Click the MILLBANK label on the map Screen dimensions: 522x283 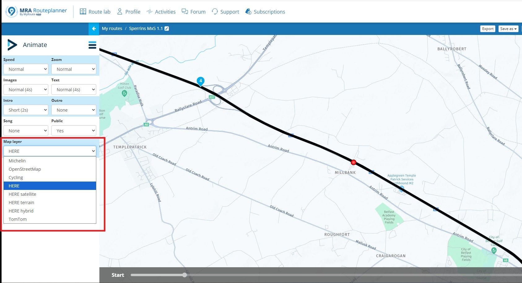(345, 173)
